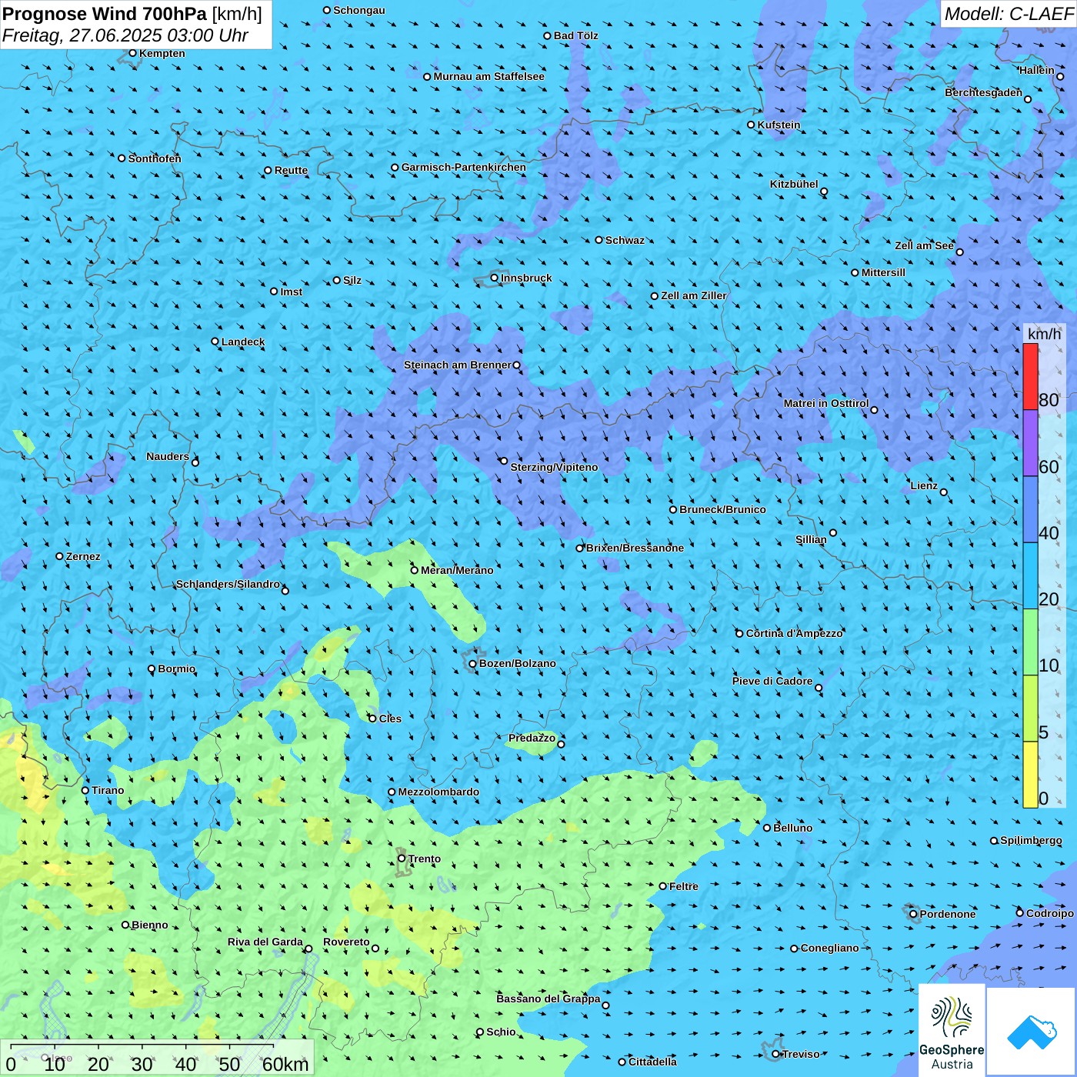Click the 'Bruneck/Brunico' label
The height and width of the screenshot is (1077, 1077).
722,509
